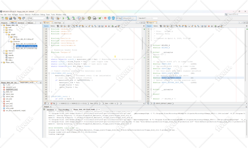248x148 pixels.
Task: Open the Refactor menu
Action: 27,15
